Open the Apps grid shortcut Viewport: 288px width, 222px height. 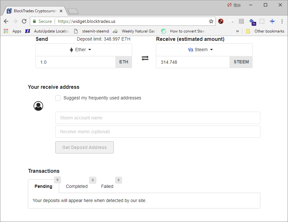[x=13, y=31]
